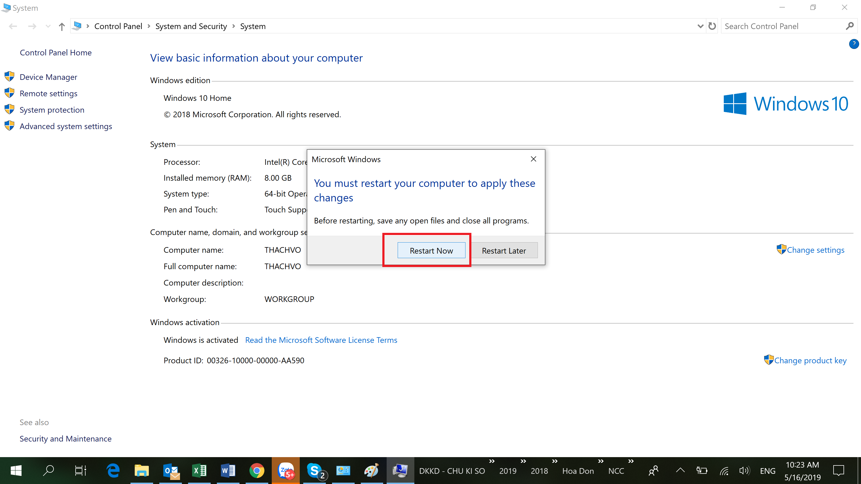
Task: Expand the DKKD - CHU KI SO toolbar chevron
Action: pos(492,461)
